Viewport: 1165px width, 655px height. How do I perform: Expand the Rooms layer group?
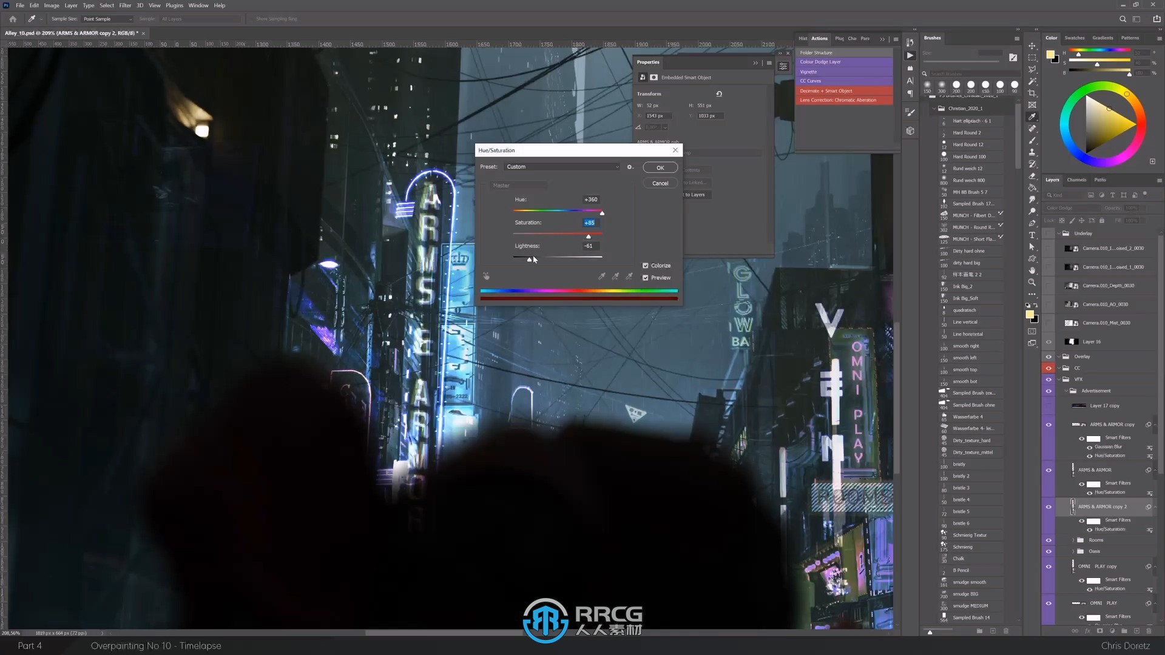pyautogui.click(x=1073, y=540)
